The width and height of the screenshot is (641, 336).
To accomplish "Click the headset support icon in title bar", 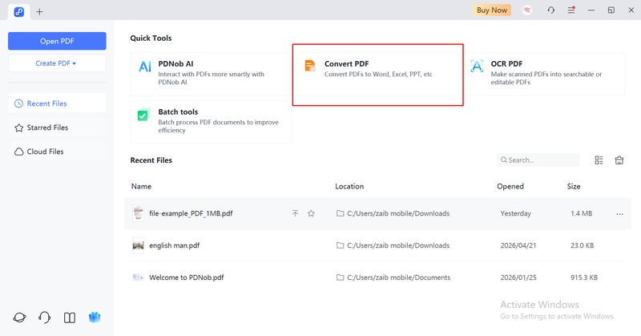I will (x=551, y=10).
